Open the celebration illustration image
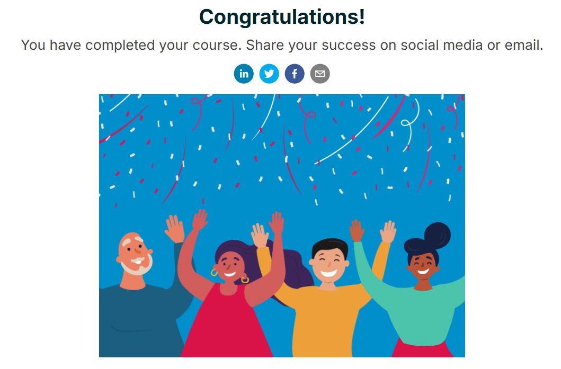561x369 pixels. point(282,226)
